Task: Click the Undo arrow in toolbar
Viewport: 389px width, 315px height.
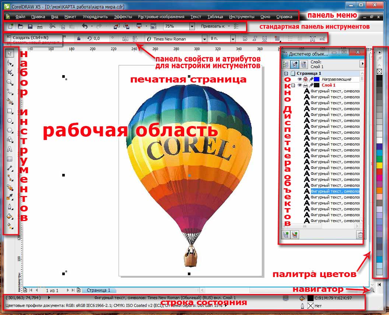Action: tap(85, 27)
